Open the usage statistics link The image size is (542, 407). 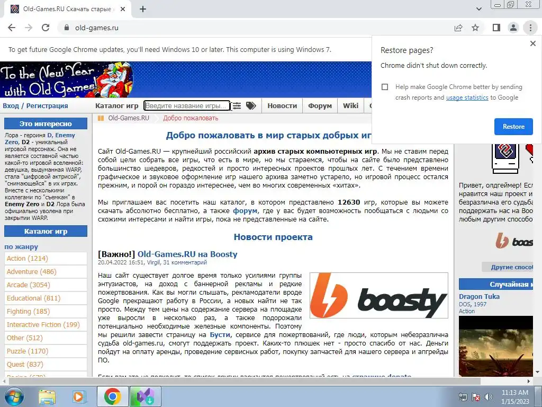point(467,98)
